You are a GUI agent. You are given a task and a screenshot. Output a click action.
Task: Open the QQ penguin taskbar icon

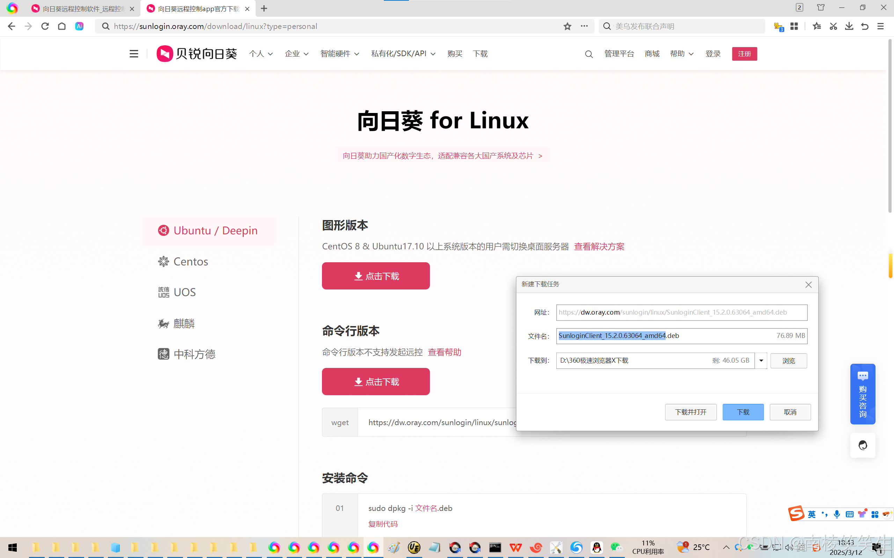click(x=596, y=547)
